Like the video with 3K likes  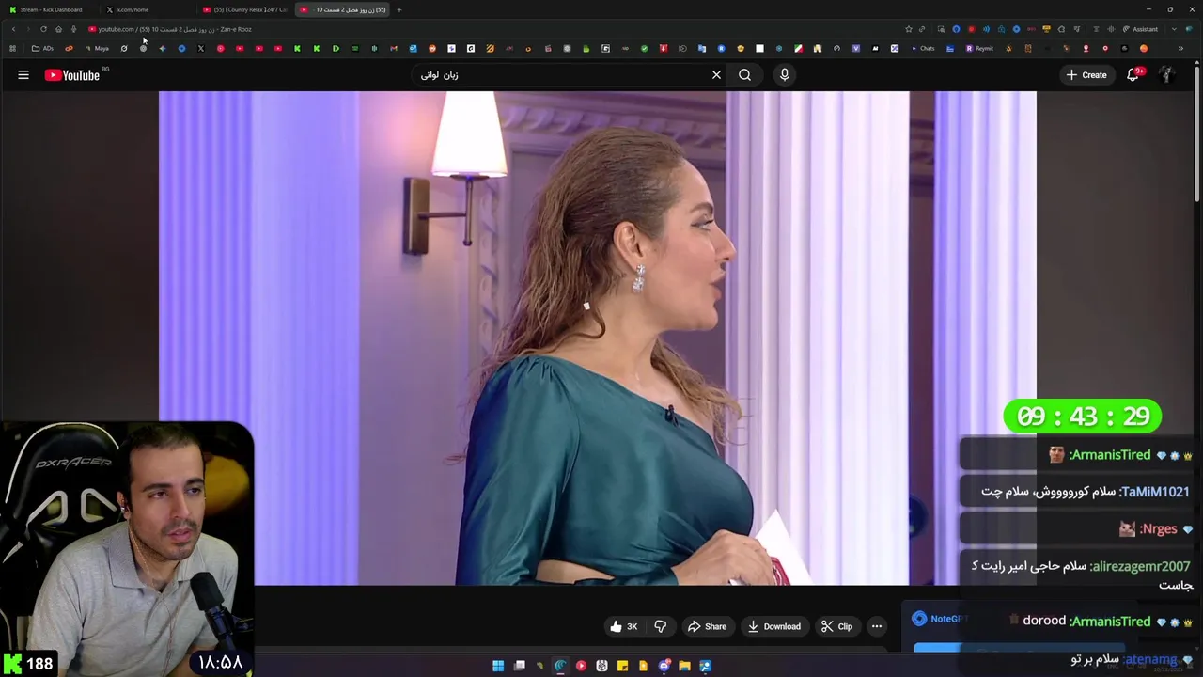(x=624, y=626)
